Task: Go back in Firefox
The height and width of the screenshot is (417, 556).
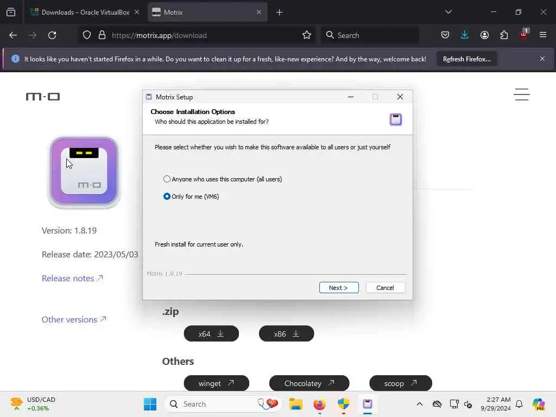Action: [13, 35]
